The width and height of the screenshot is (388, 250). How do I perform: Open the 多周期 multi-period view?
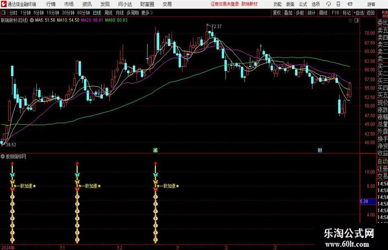coord(133,13)
